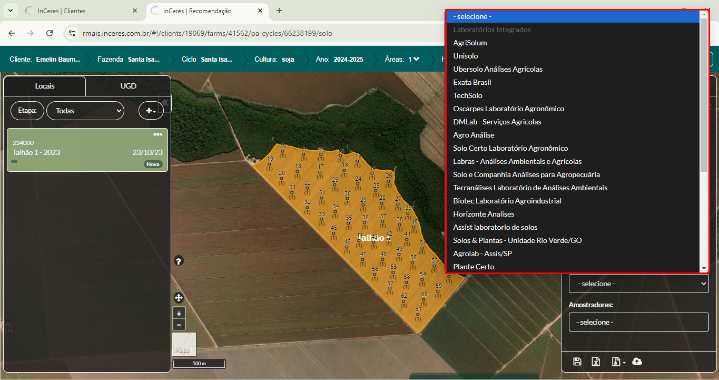Click the Nova status badge on card
719x380 pixels.
(153, 164)
